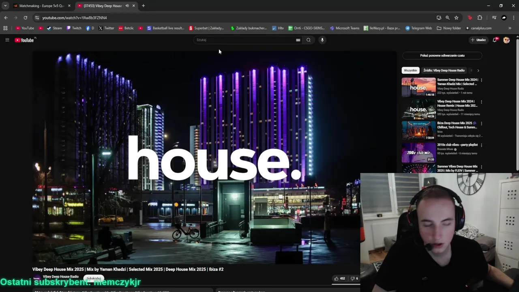519x292 pixels.
Task: Open the media control icon in toolbar
Action: click(494, 18)
